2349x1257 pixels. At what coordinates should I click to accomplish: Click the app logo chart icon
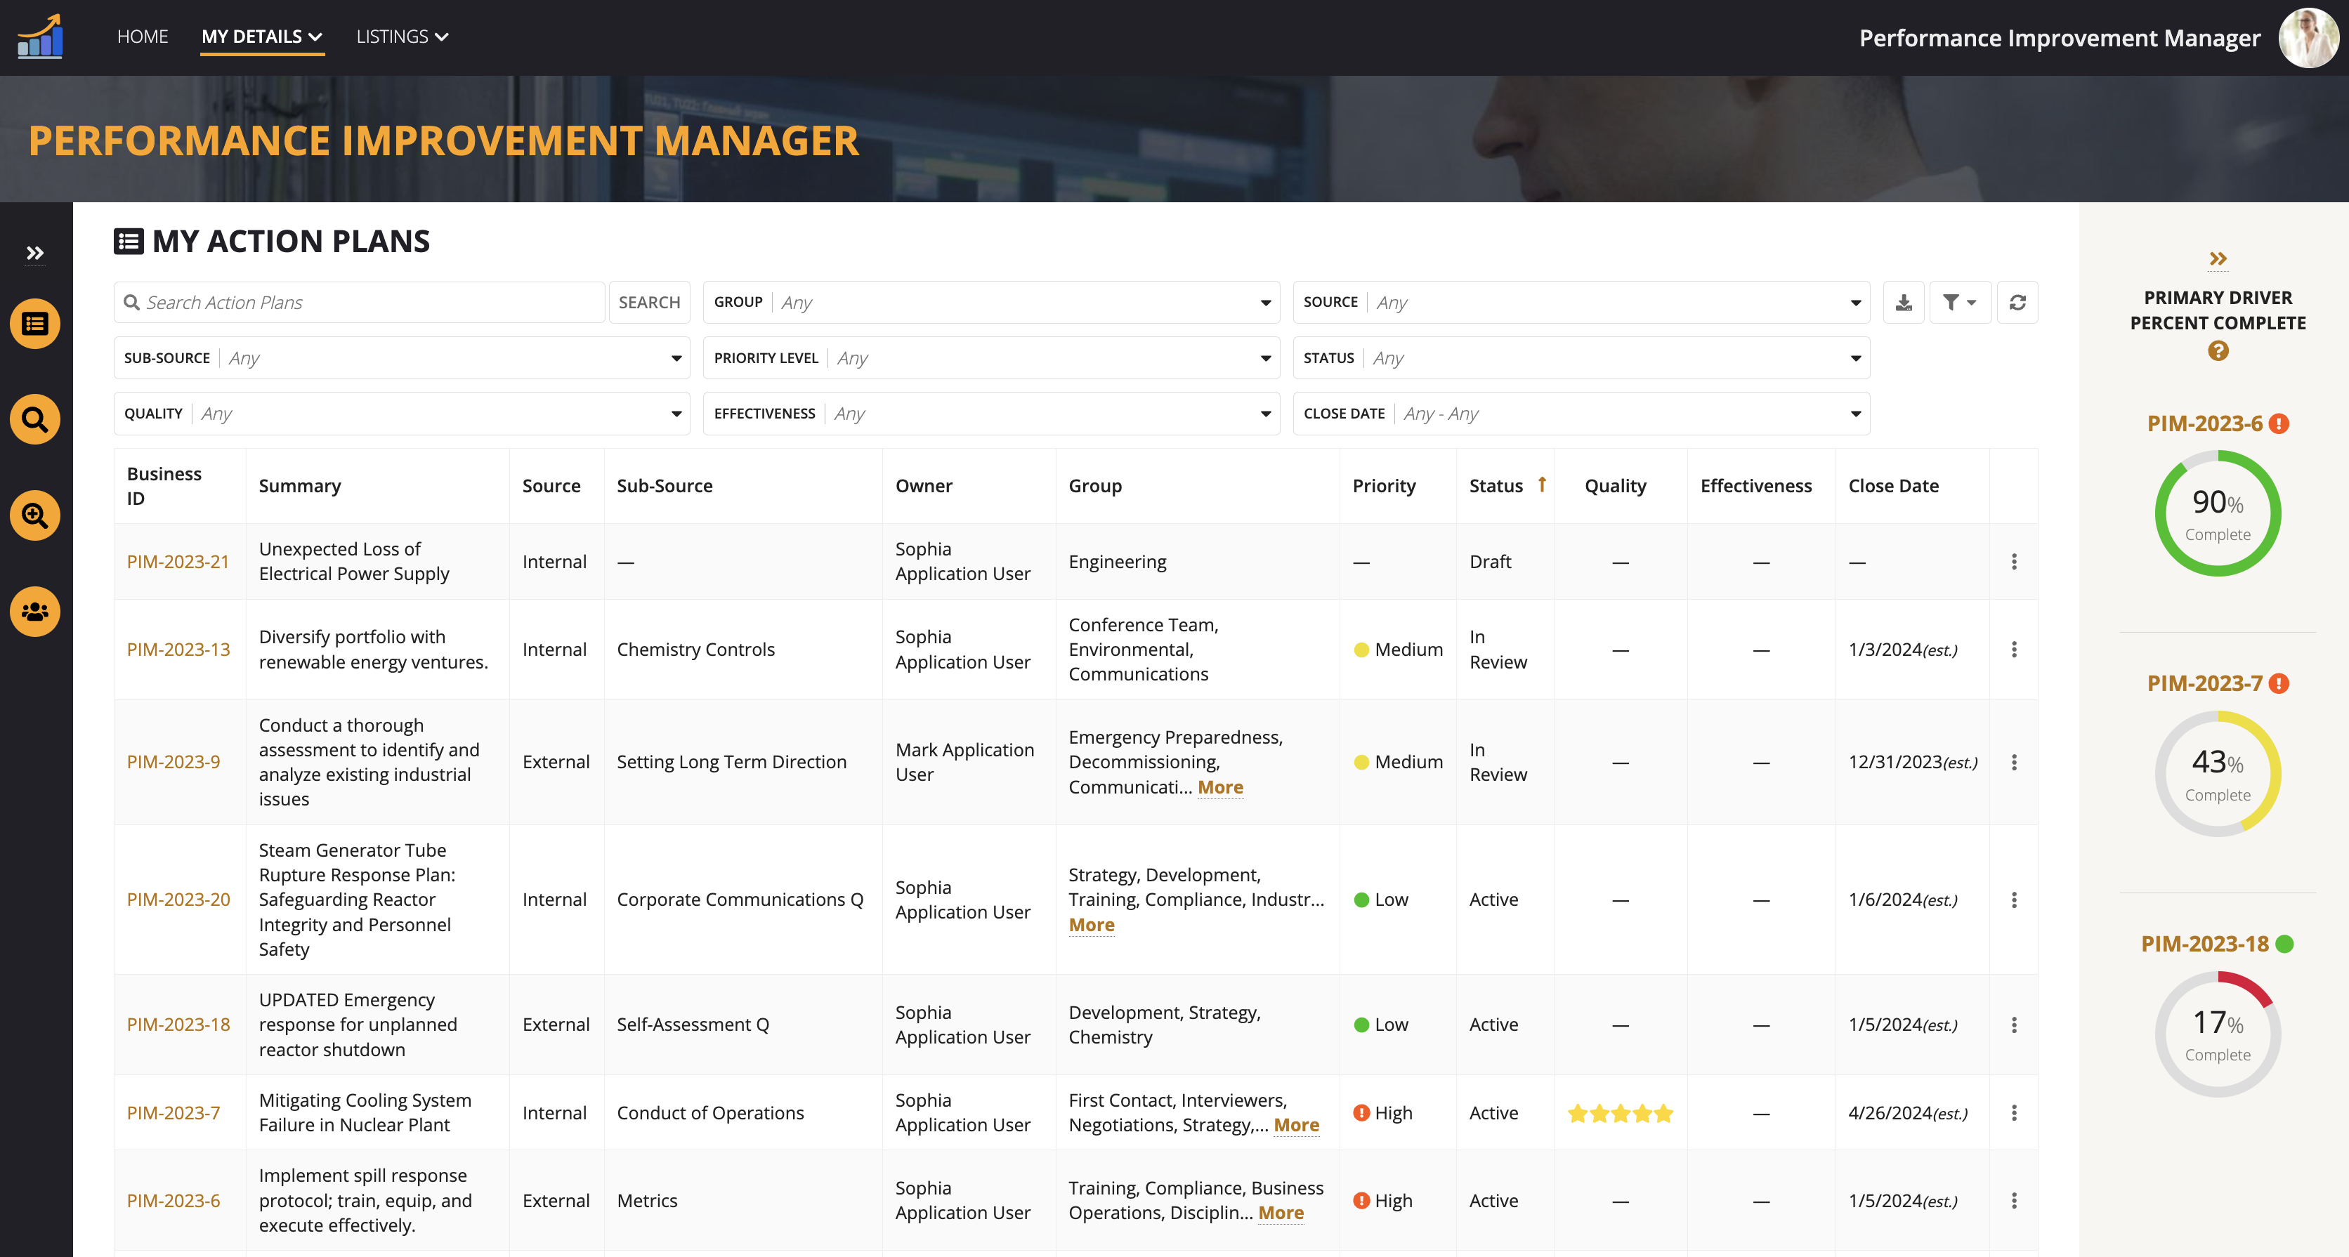click(40, 37)
